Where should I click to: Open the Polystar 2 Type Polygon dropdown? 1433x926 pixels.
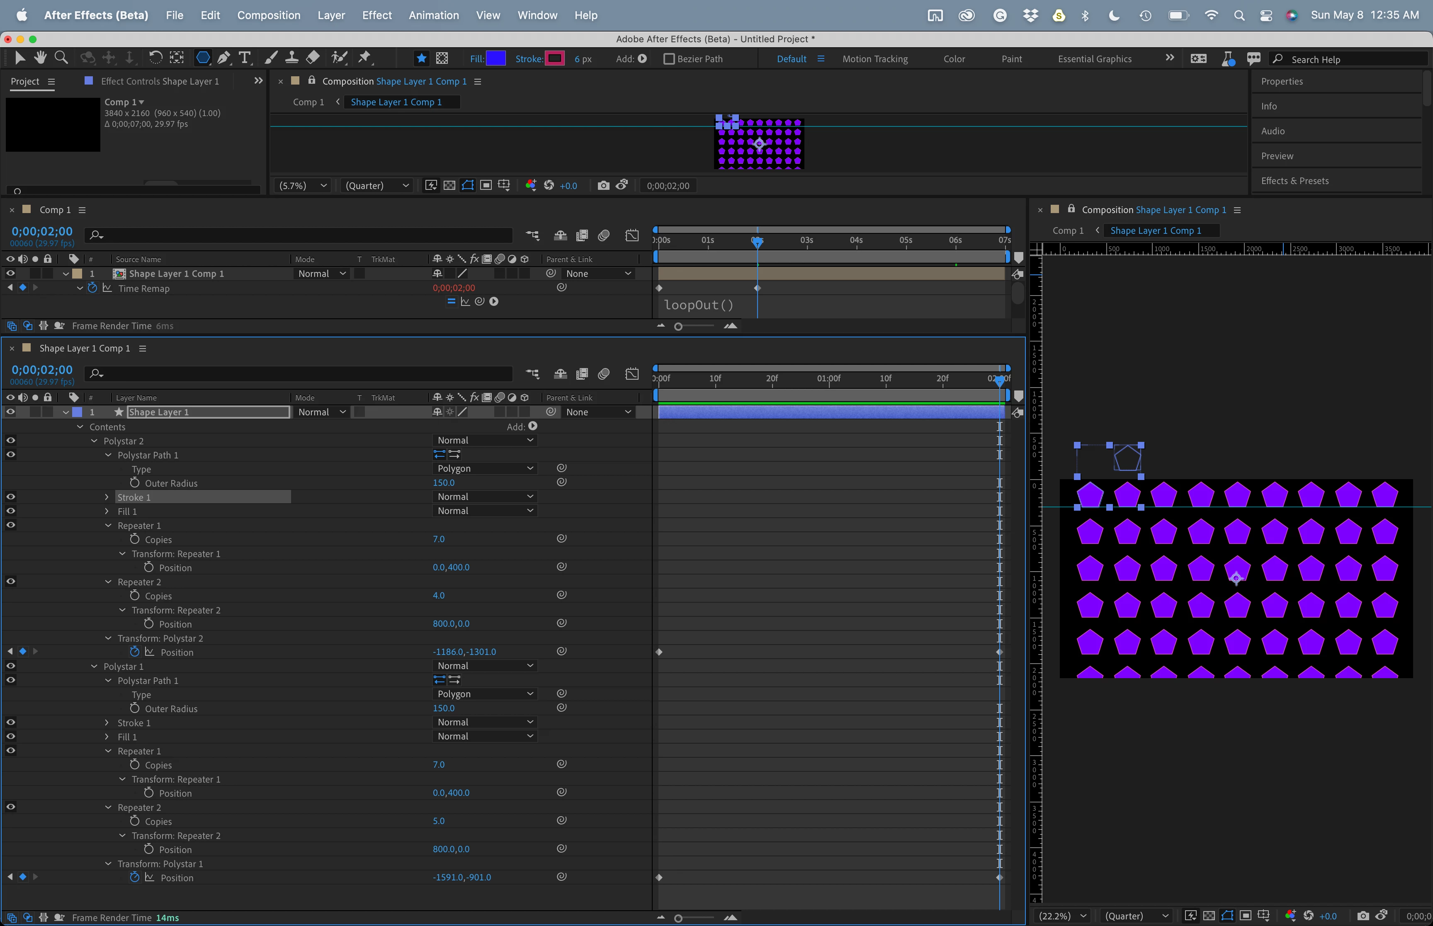pos(484,468)
